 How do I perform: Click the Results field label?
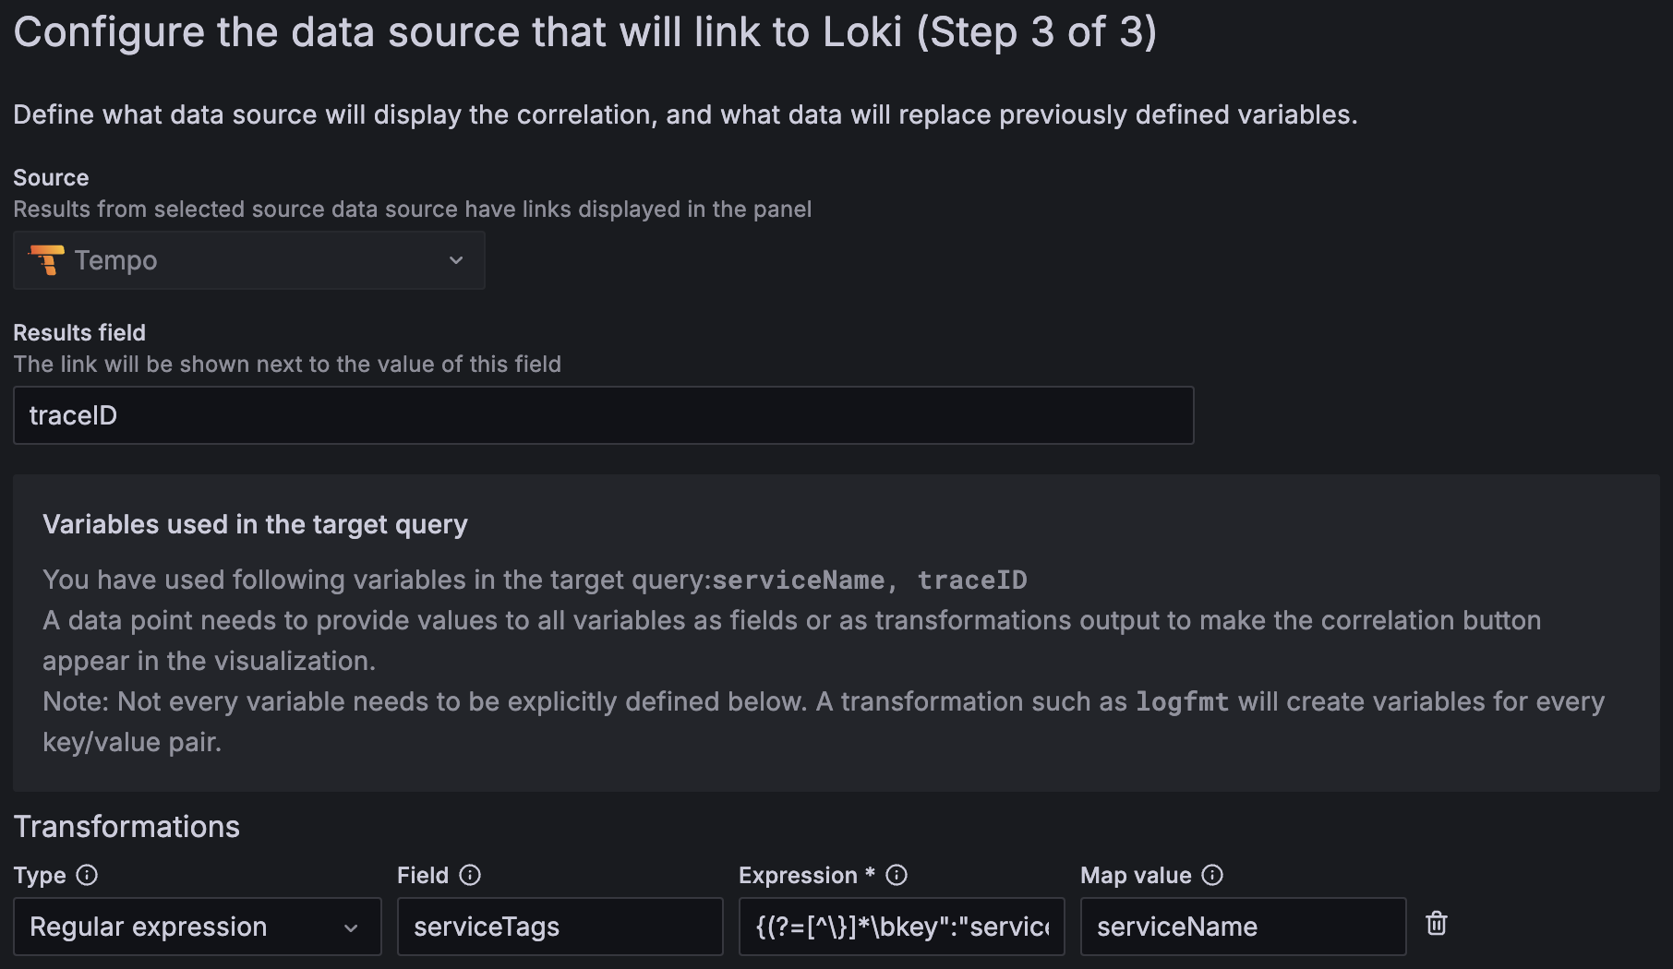(x=79, y=332)
